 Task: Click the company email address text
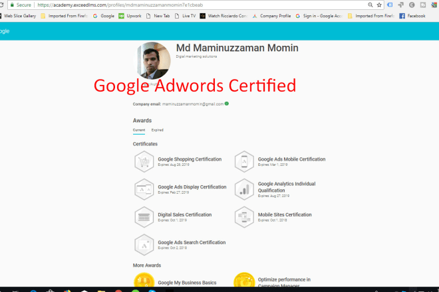(x=193, y=104)
